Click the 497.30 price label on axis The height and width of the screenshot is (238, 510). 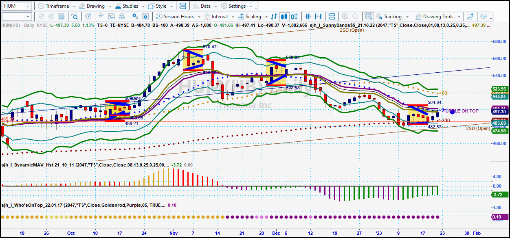(499, 111)
